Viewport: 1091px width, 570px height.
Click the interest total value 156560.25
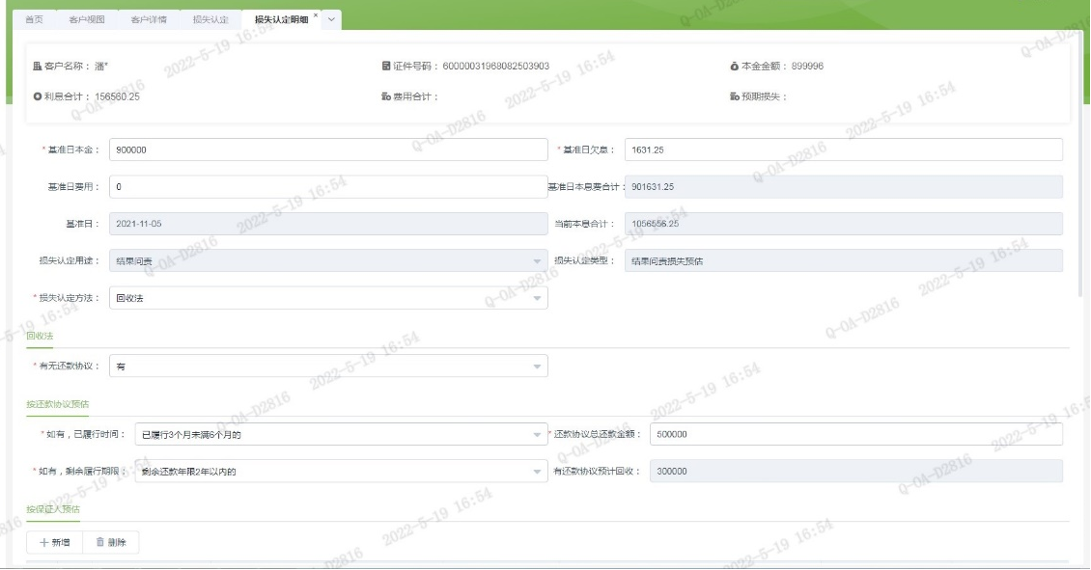click(x=117, y=96)
